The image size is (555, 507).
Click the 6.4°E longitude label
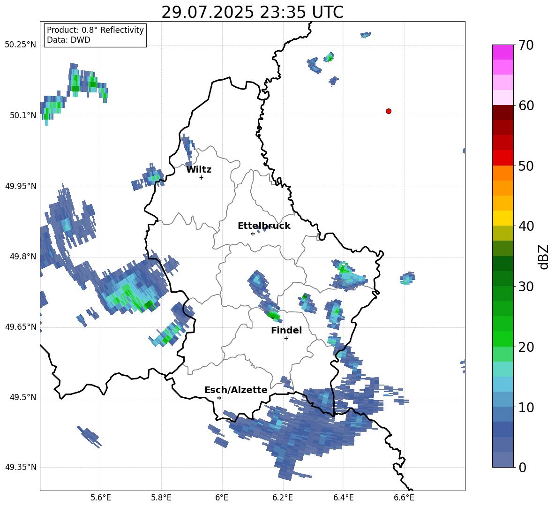pos(343,498)
